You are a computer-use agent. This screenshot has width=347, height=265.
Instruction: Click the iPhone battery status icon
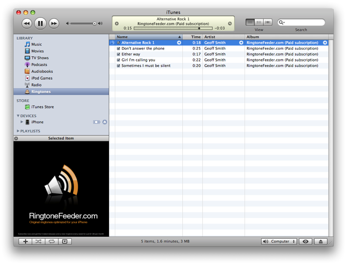[96, 122]
